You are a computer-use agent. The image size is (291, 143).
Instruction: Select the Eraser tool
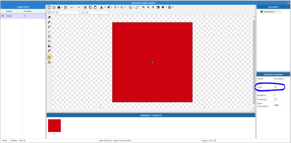pos(49,17)
